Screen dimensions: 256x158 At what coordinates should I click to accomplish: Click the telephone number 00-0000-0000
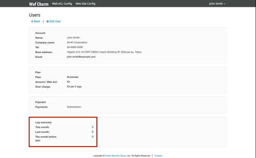click(75, 47)
